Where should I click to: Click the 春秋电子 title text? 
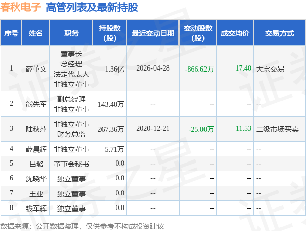click(20, 7)
